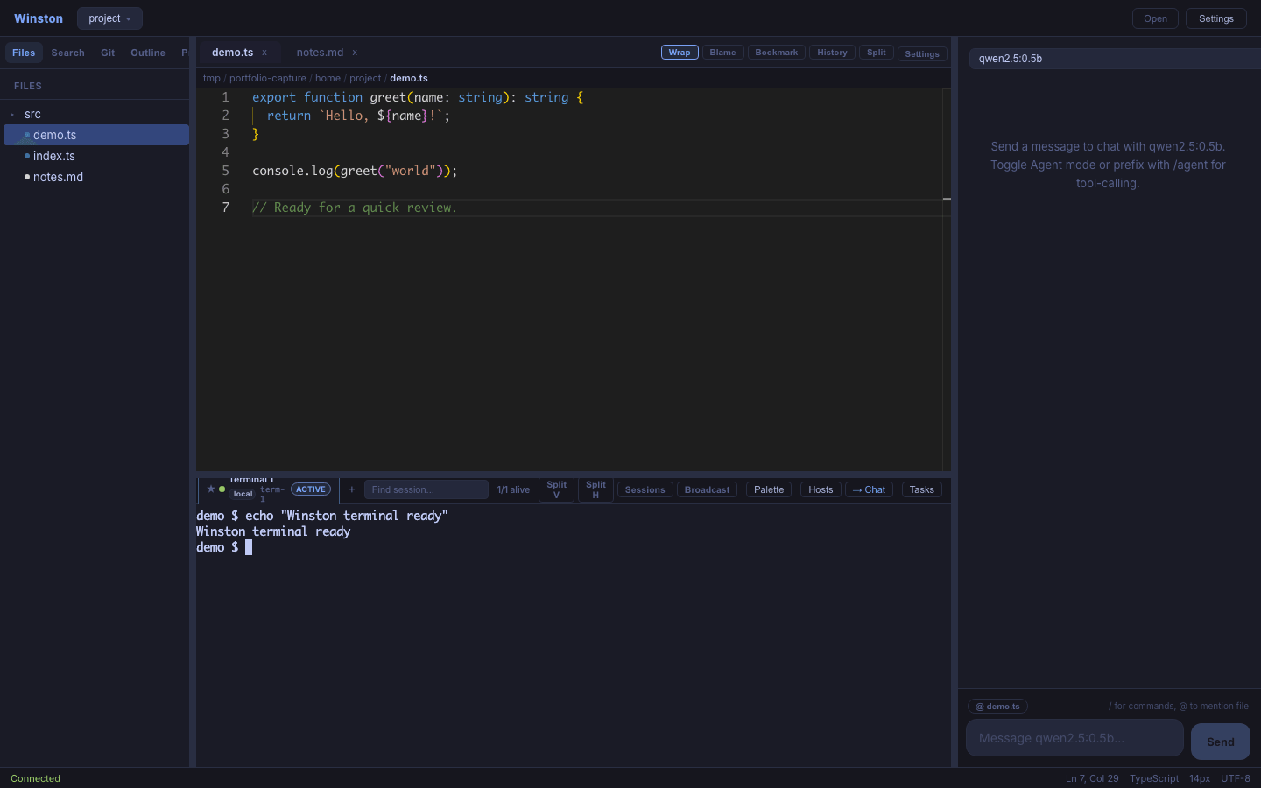Open the Outline sidebar tab
This screenshot has width=1261, height=788.
(148, 53)
